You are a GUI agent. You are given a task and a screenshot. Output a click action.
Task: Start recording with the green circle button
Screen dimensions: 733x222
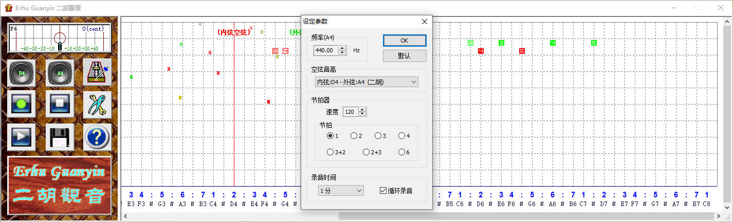[22, 105]
